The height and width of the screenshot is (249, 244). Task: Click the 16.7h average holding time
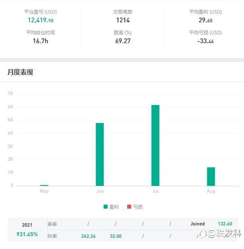tap(40, 41)
